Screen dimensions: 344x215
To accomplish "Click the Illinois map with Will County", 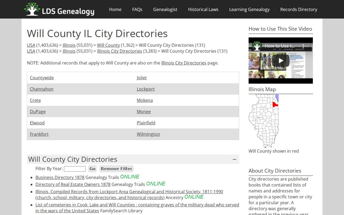I will (x=264, y=121).
